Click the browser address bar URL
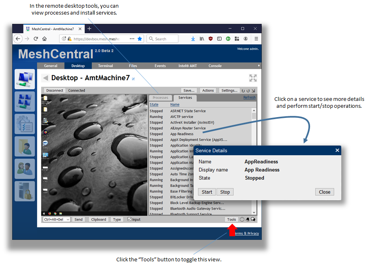Viewport: 368px width, 267px height. 96,39
